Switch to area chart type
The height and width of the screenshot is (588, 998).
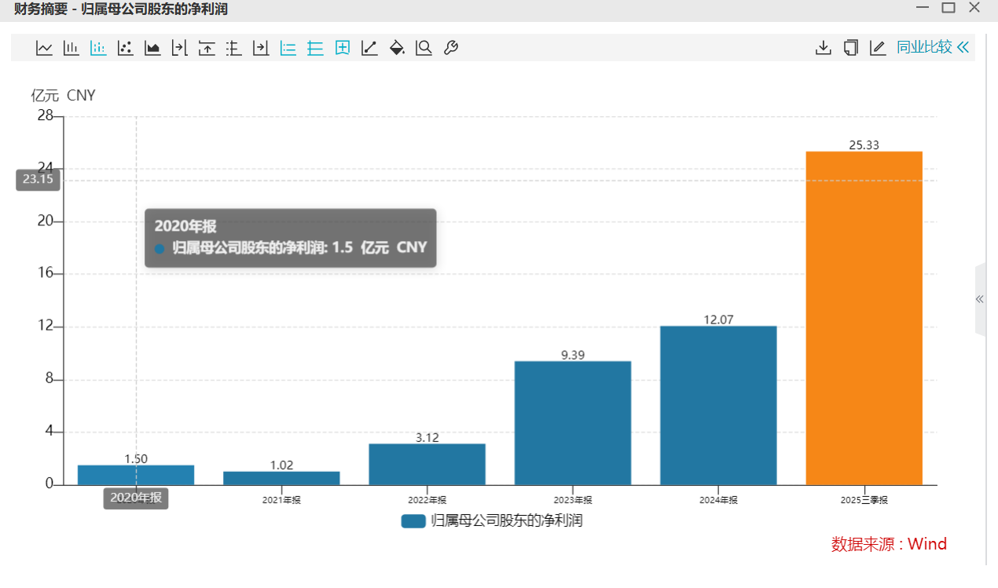pyautogui.click(x=152, y=48)
